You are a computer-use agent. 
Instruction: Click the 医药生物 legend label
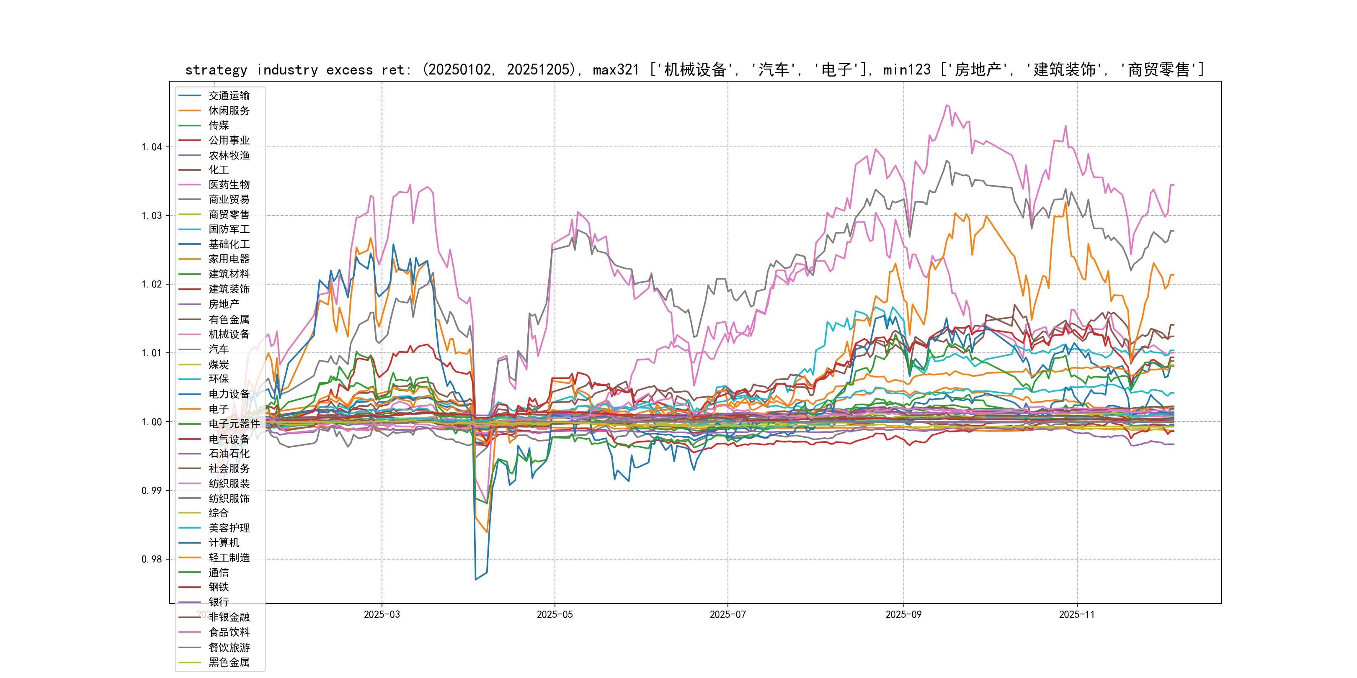point(229,185)
